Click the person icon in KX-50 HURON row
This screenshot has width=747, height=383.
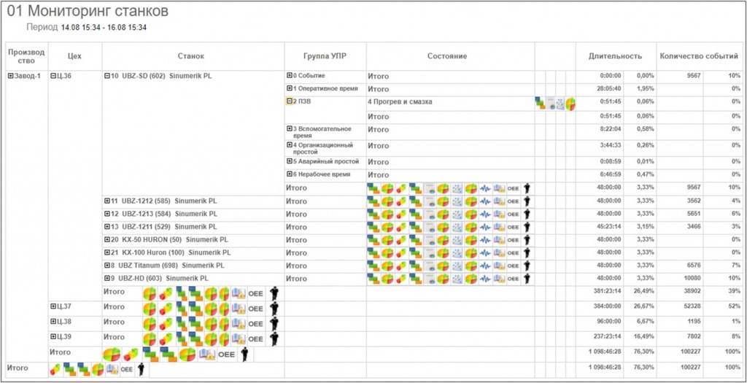tap(527, 239)
